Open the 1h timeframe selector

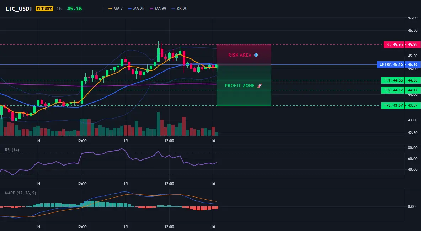(59, 9)
